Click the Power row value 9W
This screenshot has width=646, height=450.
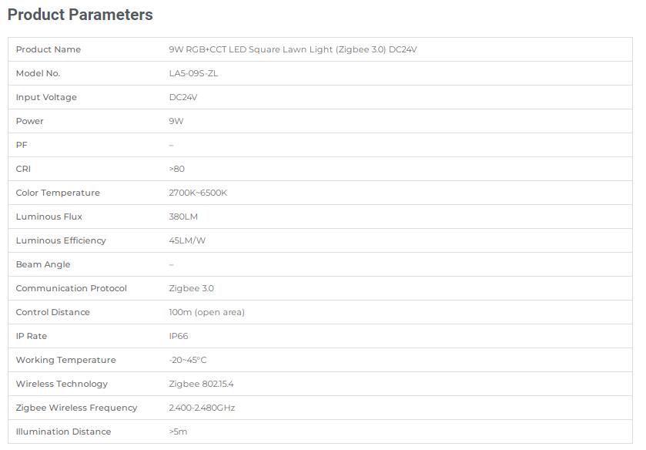pos(176,121)
